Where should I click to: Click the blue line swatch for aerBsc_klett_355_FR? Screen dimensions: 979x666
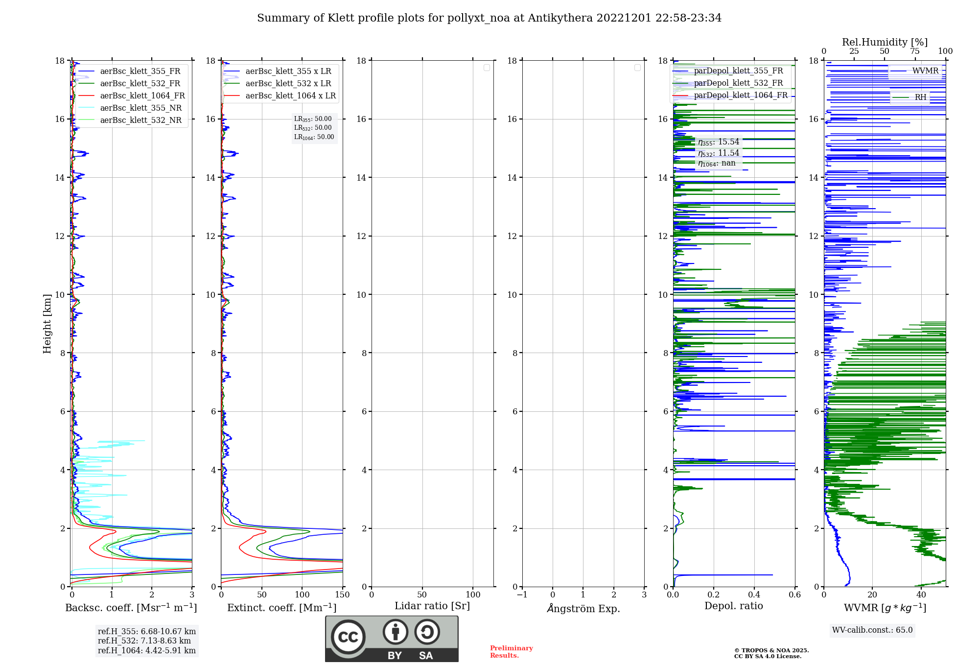pyautogui.click(x=86, y=71)
